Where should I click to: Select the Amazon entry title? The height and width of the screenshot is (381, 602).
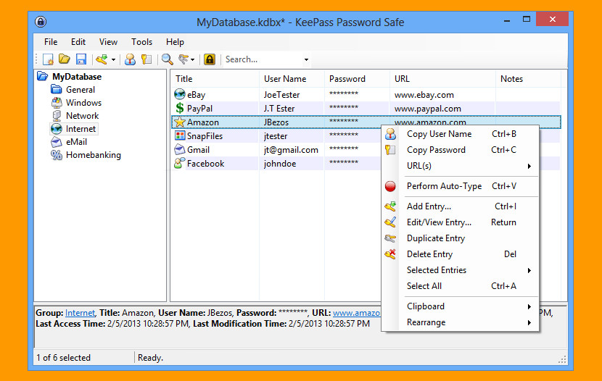click(202, 122)
